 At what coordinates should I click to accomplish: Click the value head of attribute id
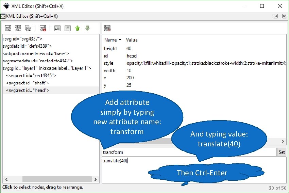132,56
